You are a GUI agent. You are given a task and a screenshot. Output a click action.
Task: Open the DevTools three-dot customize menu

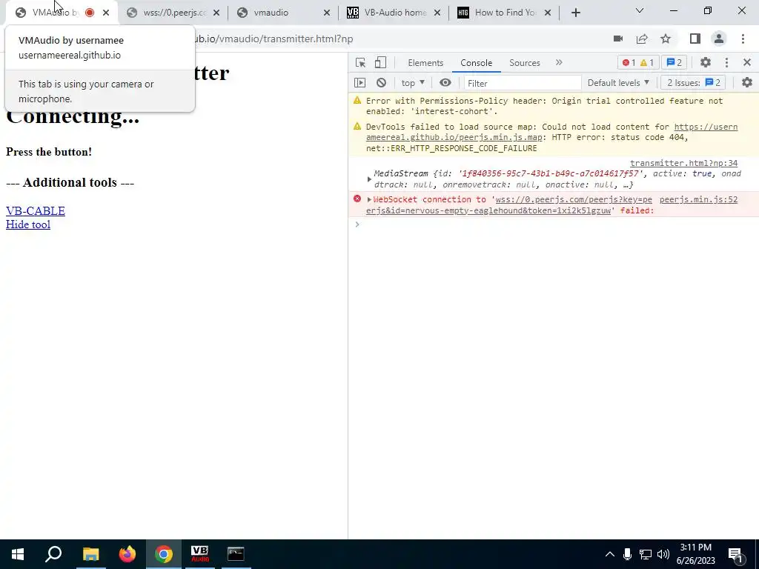[726, 62]
